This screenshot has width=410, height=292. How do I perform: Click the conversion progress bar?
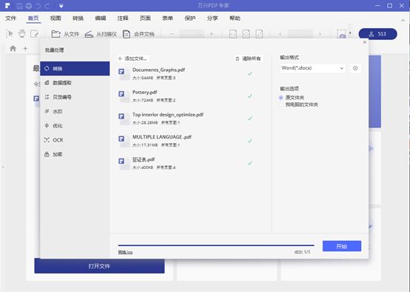[x=216, y=245]
